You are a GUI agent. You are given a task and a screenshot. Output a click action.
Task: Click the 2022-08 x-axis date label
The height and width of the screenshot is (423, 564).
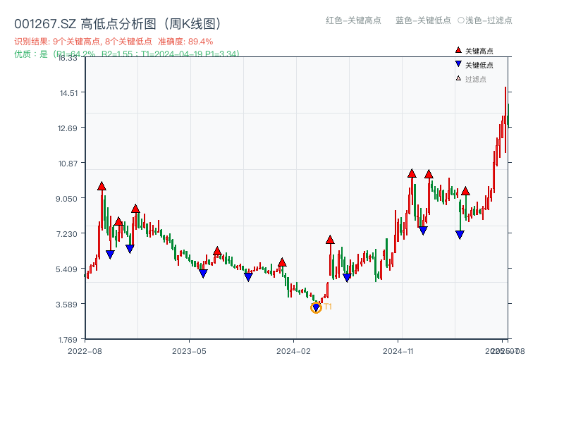point(85,351)
